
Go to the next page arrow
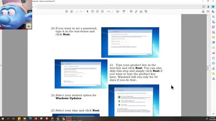coord(72,11)
